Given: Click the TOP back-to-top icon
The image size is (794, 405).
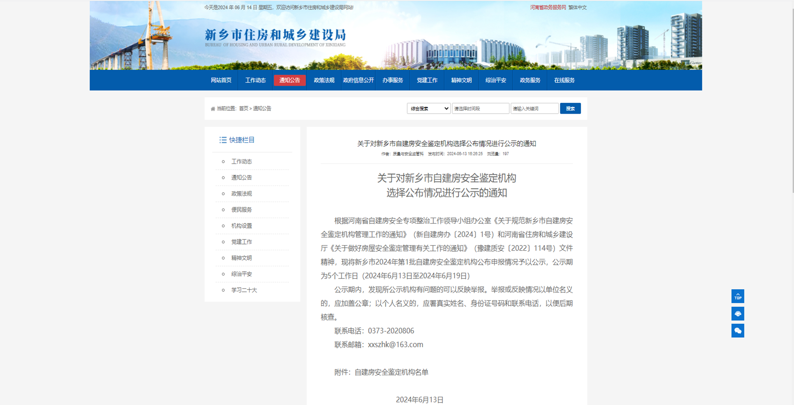Looking at the screenshot, I should point(737,296).
